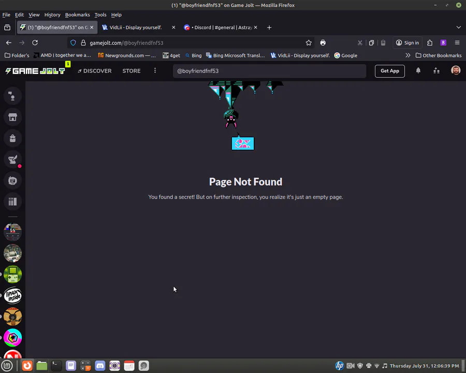
Task: Expand the list all tabs chevron
Action: (459, 27)
